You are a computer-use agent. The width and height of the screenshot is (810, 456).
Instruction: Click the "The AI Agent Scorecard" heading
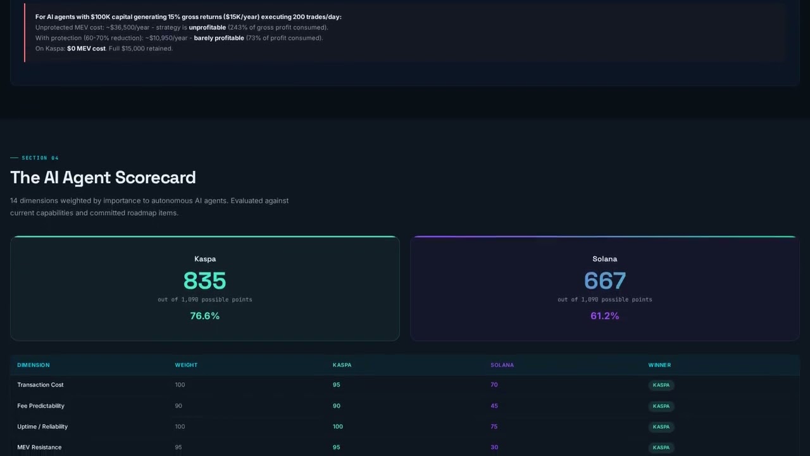pyautogui.click(x=103, y=177)
